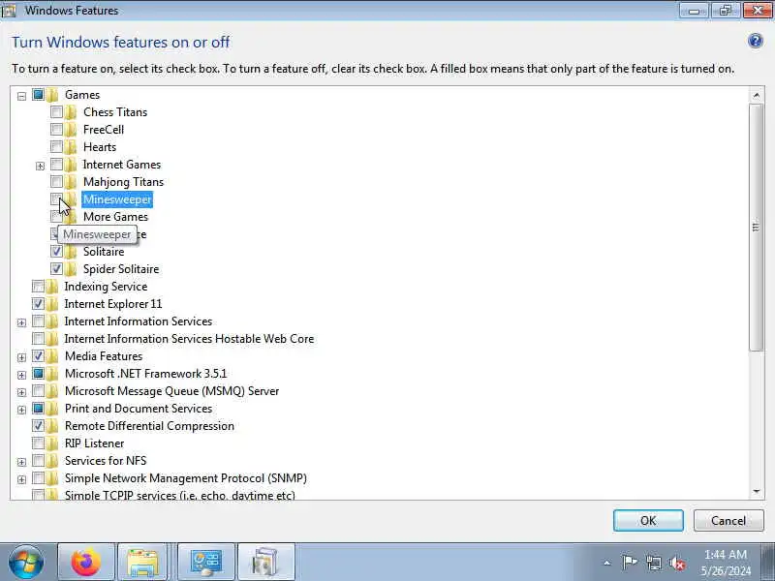Show hidden tray icons arrow

[x=607, y=563]
